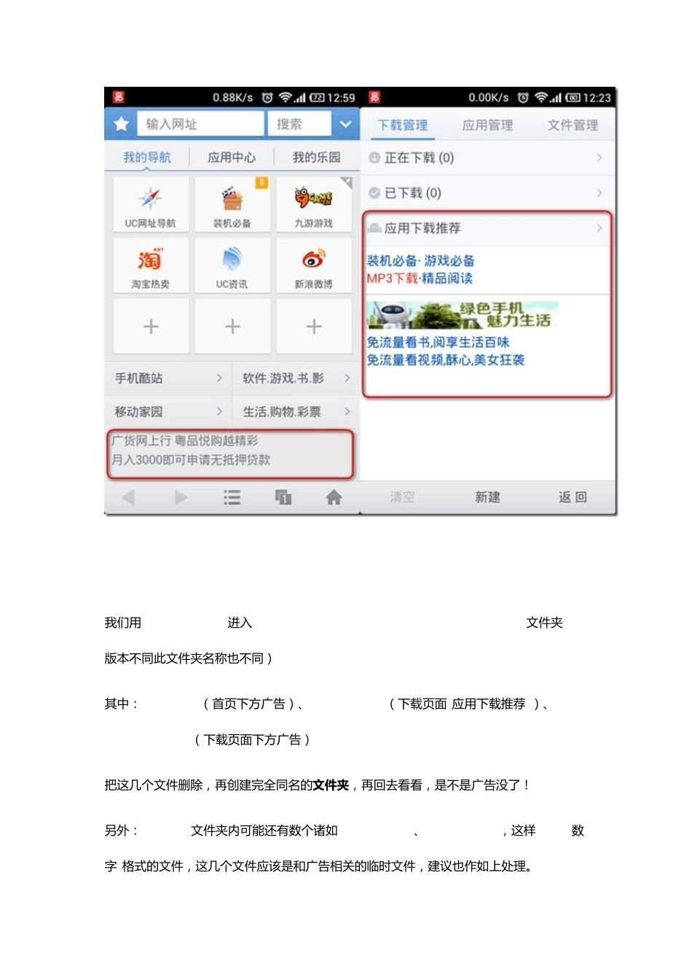This screenshot has height=980, width=692.
Task: Open the 手机酷站 category
Action: coord(168,378)
